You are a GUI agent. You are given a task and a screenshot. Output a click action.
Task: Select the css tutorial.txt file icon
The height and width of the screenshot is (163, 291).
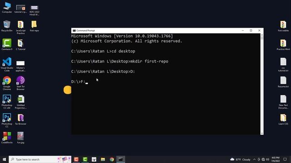coord(283,65)
